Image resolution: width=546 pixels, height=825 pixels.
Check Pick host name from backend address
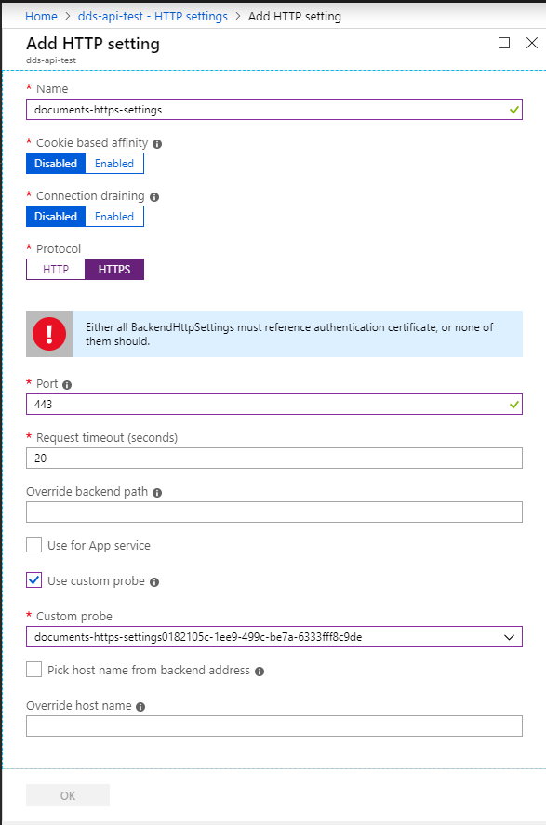point(33,669)
